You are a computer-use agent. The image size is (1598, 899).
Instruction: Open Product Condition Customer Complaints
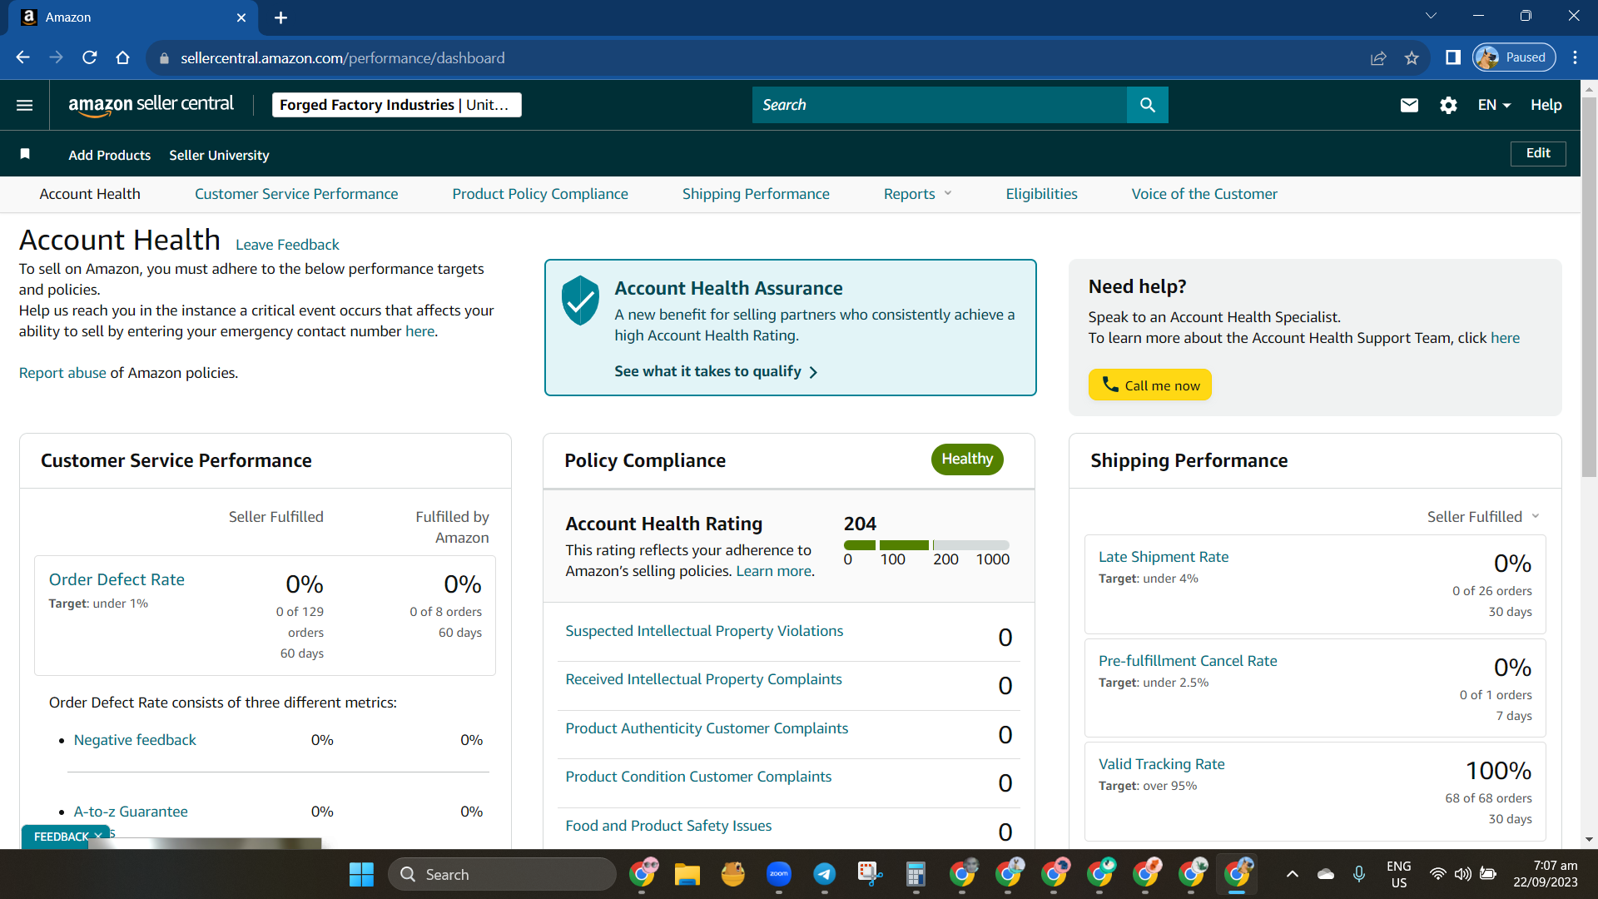click(698, 777)
